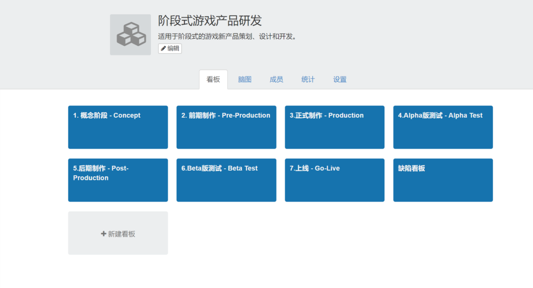Click the pencil icon in the 编辑 button
This screenshot has width=533, height=288.
point(163,48)
